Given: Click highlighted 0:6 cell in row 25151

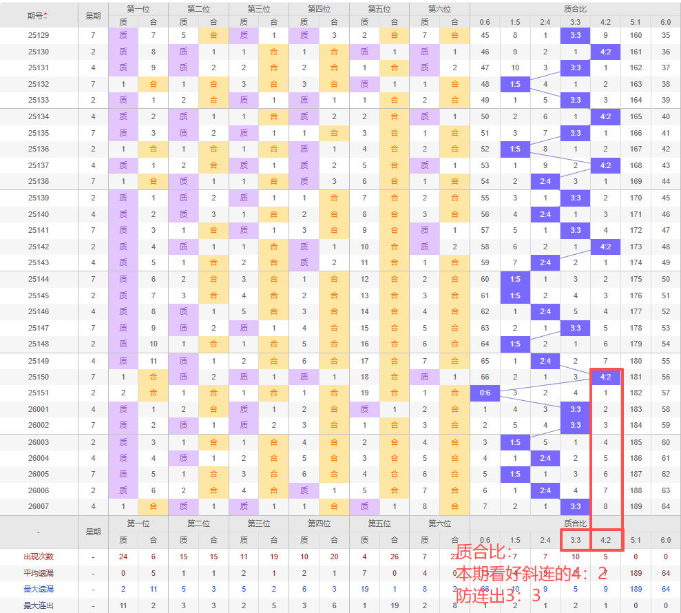Looking at the screenshot, I should point(485,393).
